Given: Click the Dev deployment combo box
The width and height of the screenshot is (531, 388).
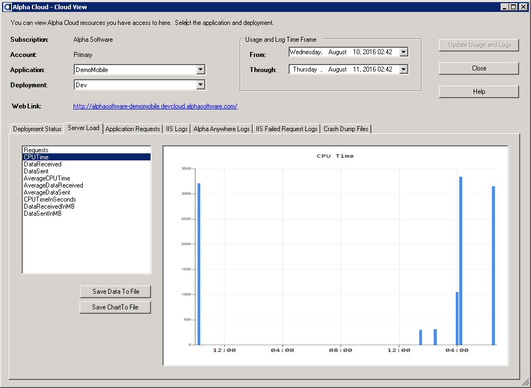Looking at the screenshot, I should (140, 85).
